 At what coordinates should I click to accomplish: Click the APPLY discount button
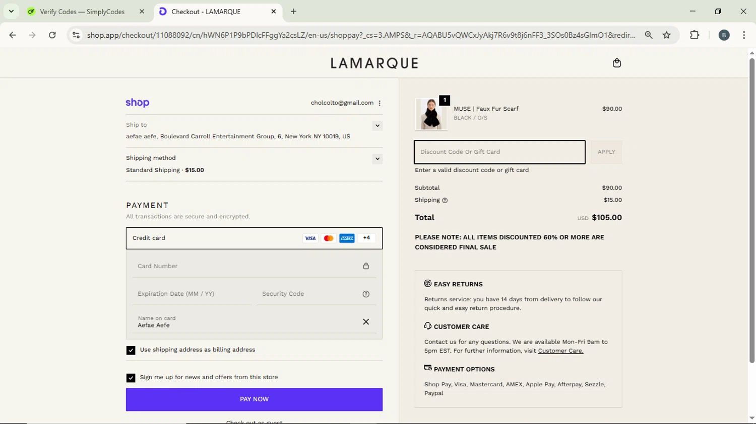click(606, 152)
